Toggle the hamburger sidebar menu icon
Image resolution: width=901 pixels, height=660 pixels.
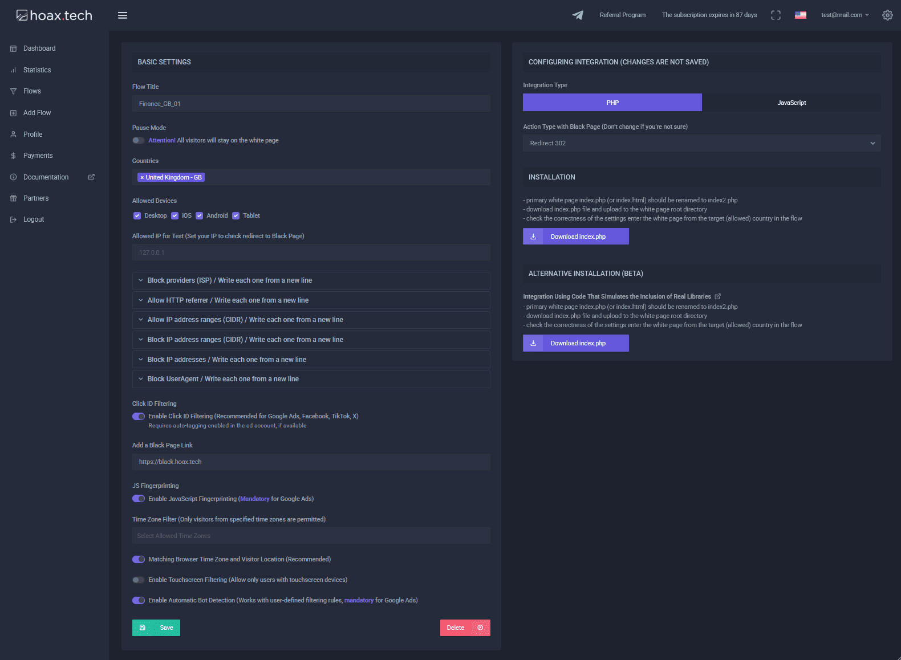point(122,15)
